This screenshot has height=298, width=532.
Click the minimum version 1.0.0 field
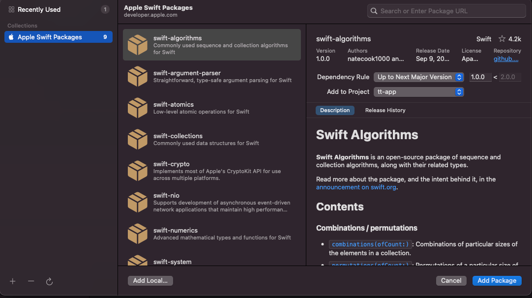[x=480, y=77]
